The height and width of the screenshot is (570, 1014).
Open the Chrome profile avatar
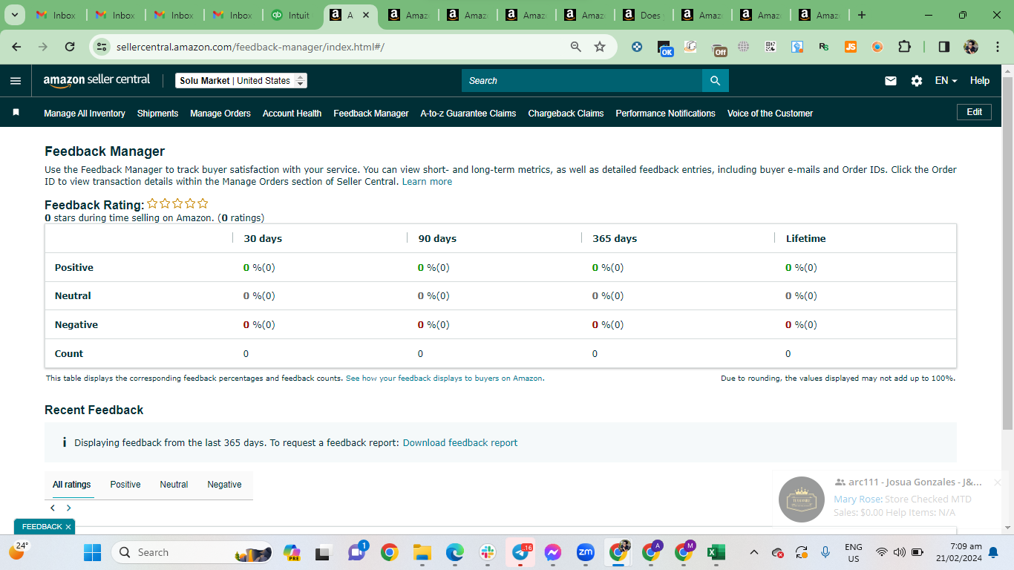point(971,47)
